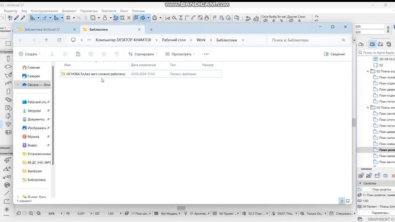Sort by the Размер column header
The height and width of the screenshot is (222, 395).
(x=211, y=65)
